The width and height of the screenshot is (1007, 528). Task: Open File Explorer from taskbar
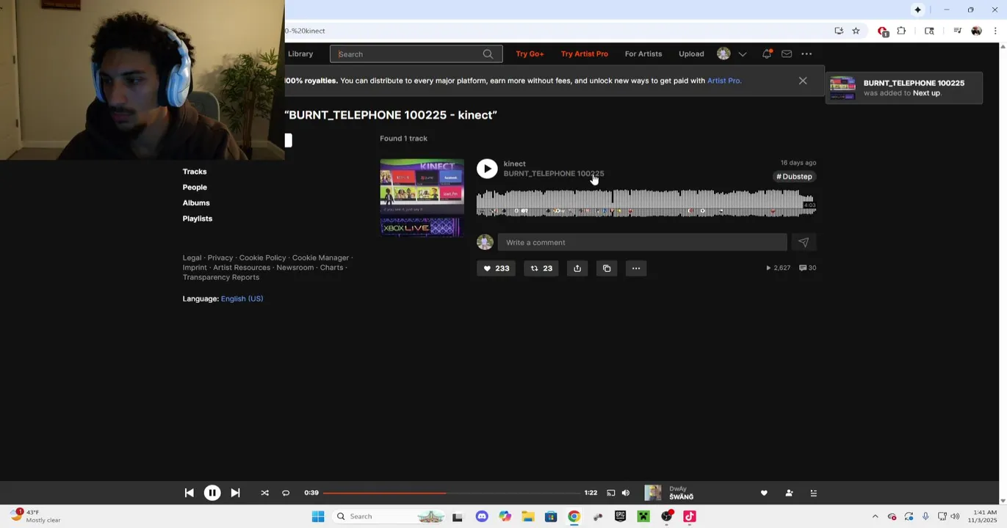[x=528, y=516]
